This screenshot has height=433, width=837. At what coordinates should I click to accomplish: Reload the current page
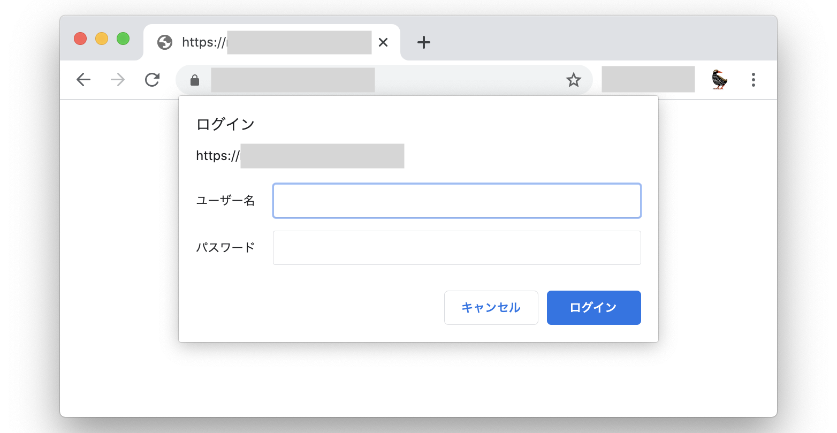(152, 79)
